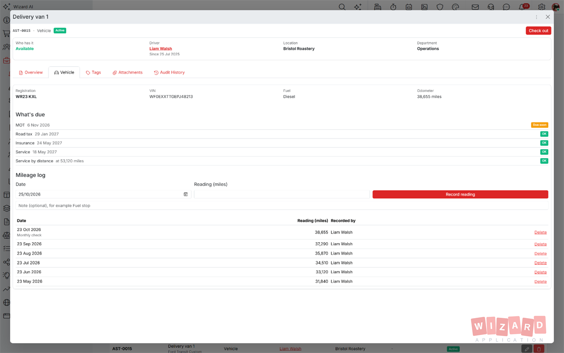Open the chat bubble icon in top bar
This screenshot has height=353, width=564.
coord(506,7)
